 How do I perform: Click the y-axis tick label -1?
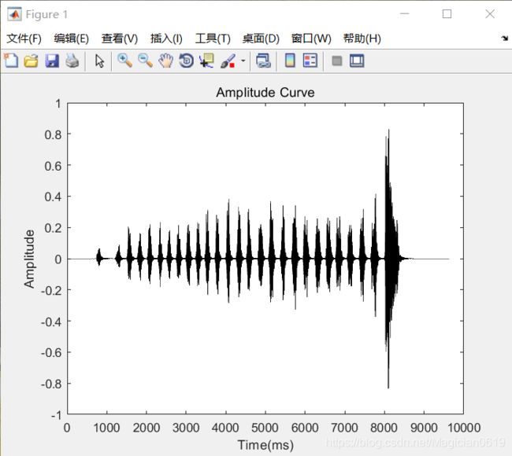(56, 416)
